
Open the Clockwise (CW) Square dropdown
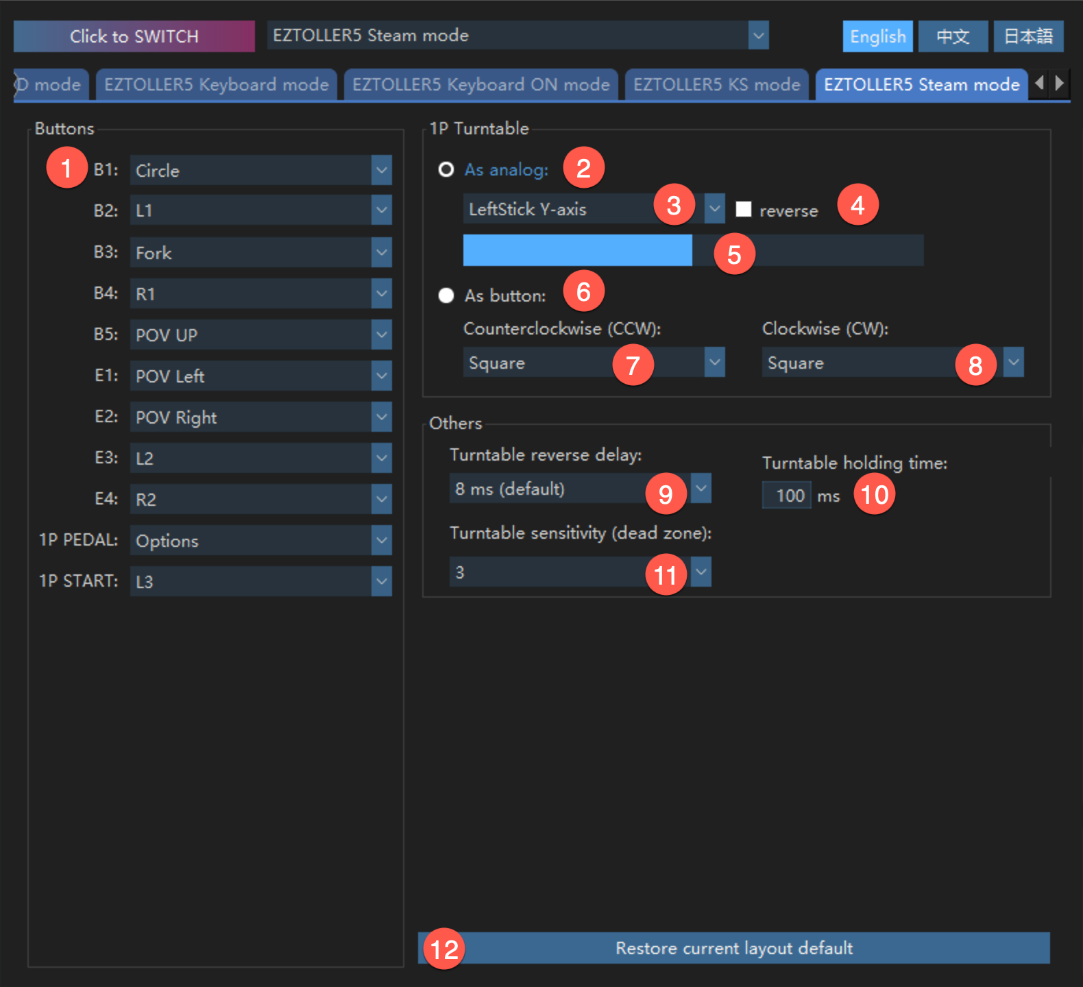point(892,362)
